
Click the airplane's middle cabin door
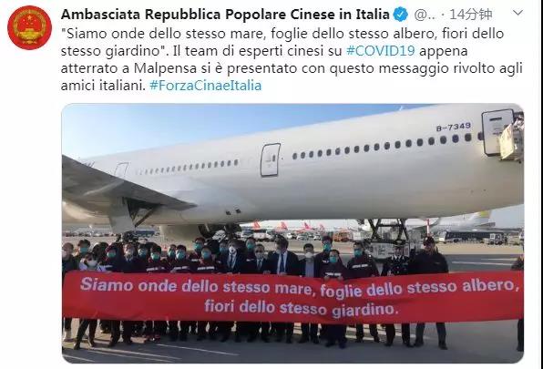coord(270,160)
